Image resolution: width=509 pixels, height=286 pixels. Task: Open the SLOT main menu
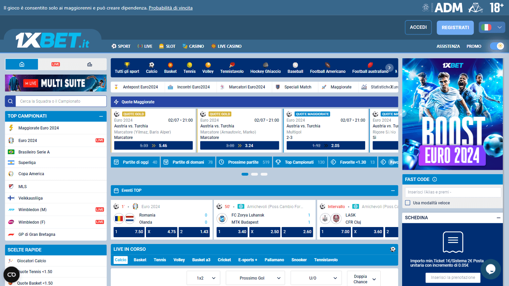tap(167, 46)
